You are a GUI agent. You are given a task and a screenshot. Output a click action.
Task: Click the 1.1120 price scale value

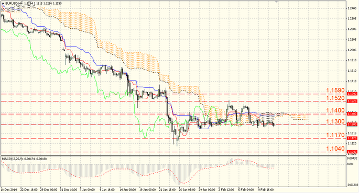[352, 143]
